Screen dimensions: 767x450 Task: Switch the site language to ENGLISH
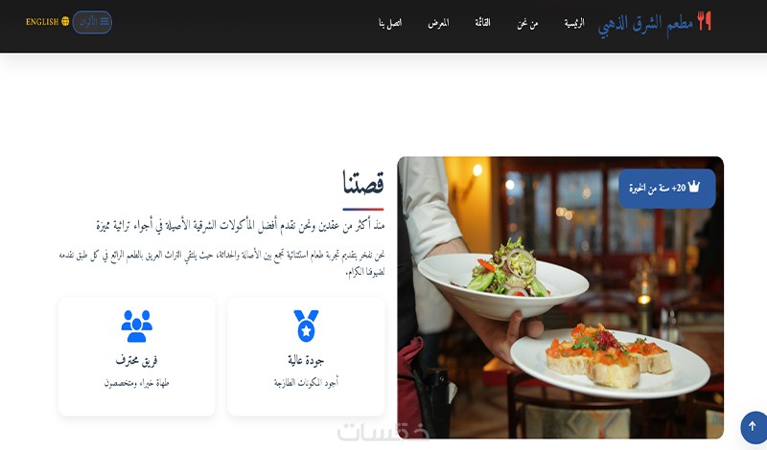[47, 21]
